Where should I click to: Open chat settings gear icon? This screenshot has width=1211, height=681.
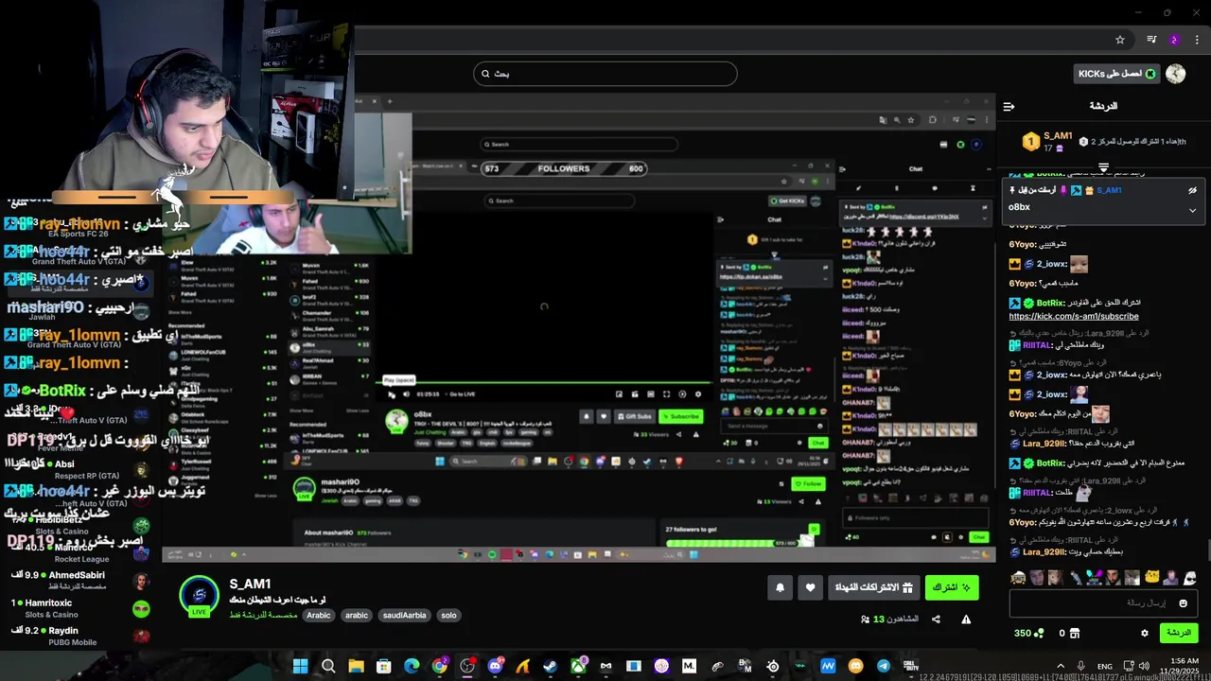1145,633
